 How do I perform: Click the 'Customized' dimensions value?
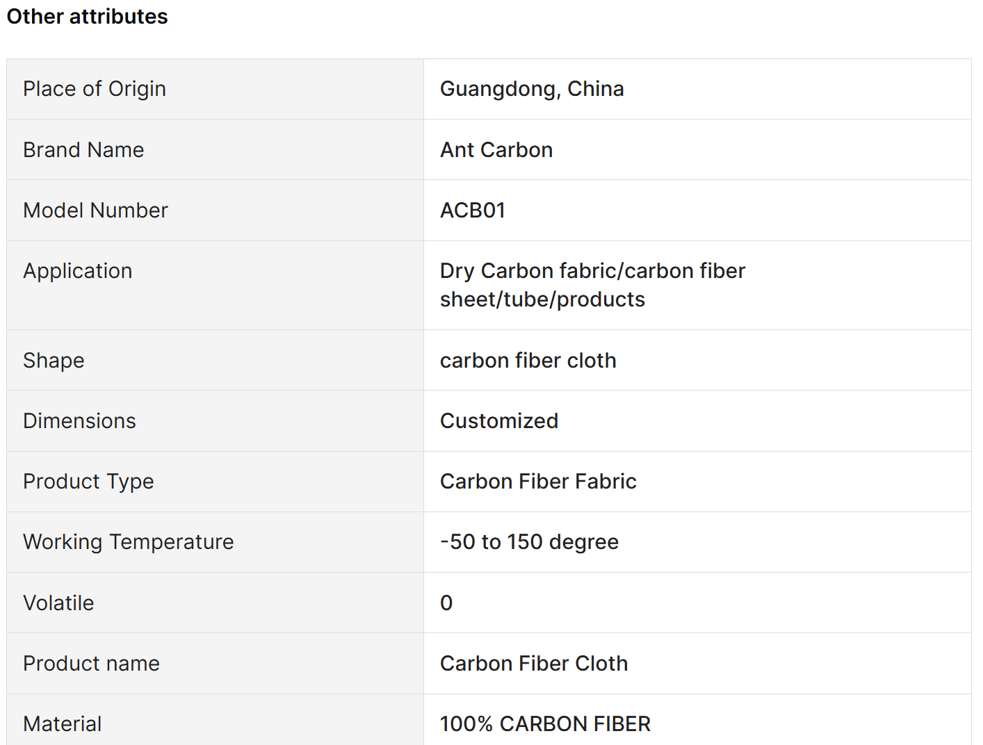coord(499,421)
